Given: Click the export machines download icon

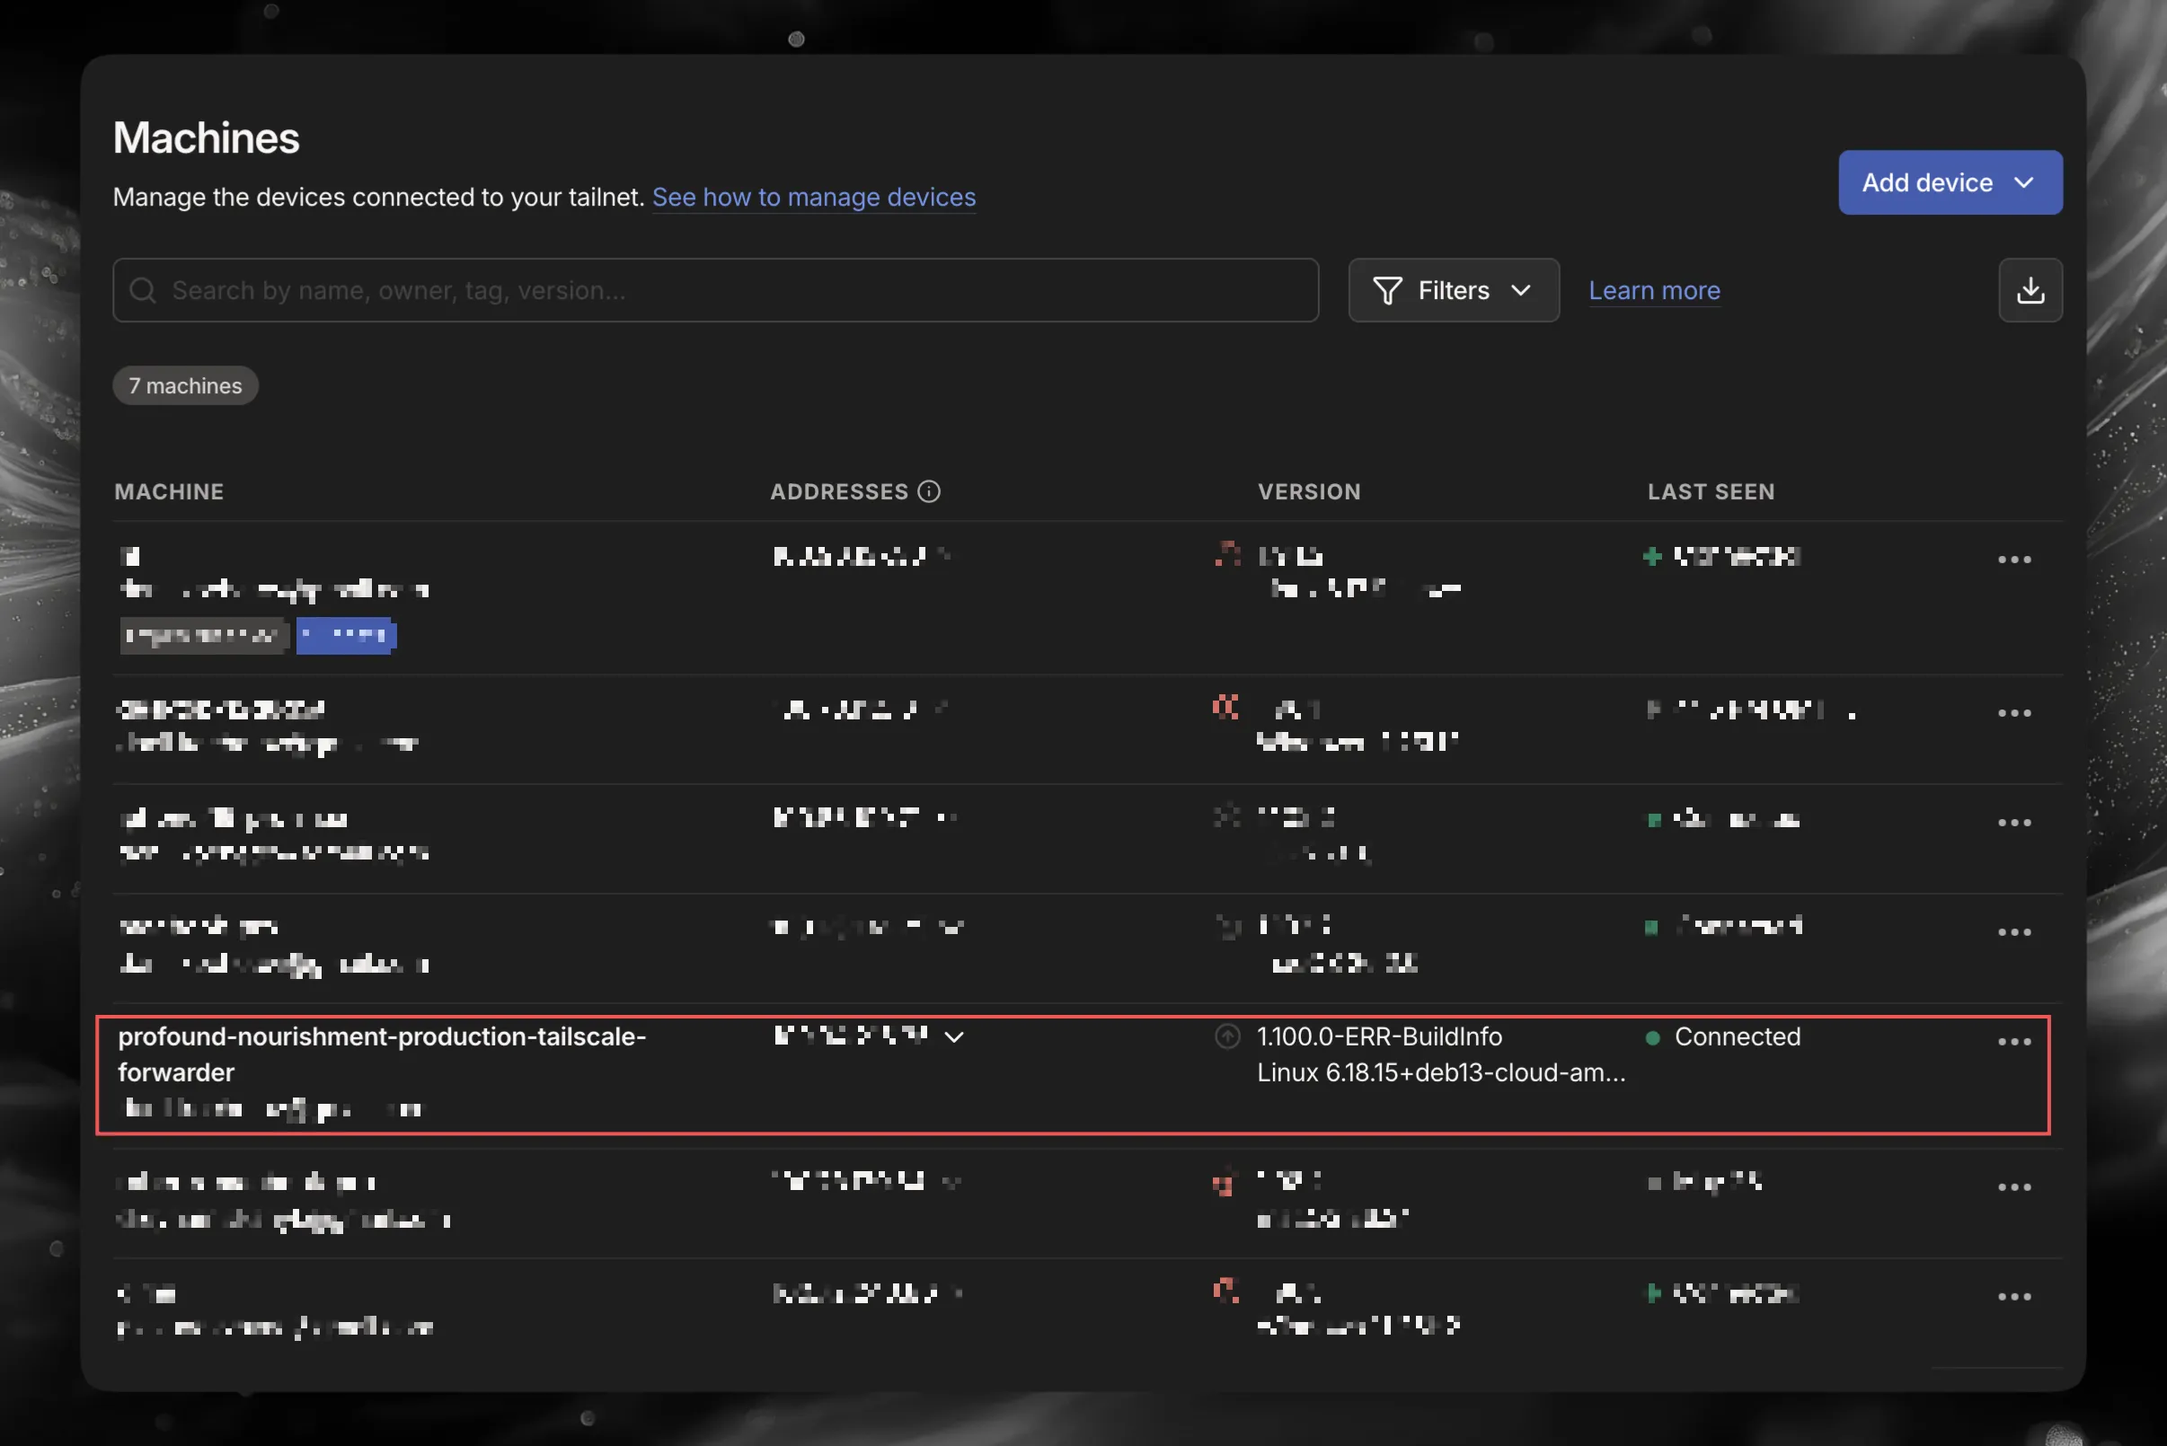Looking at the screenshot, I should [2030, 290].
